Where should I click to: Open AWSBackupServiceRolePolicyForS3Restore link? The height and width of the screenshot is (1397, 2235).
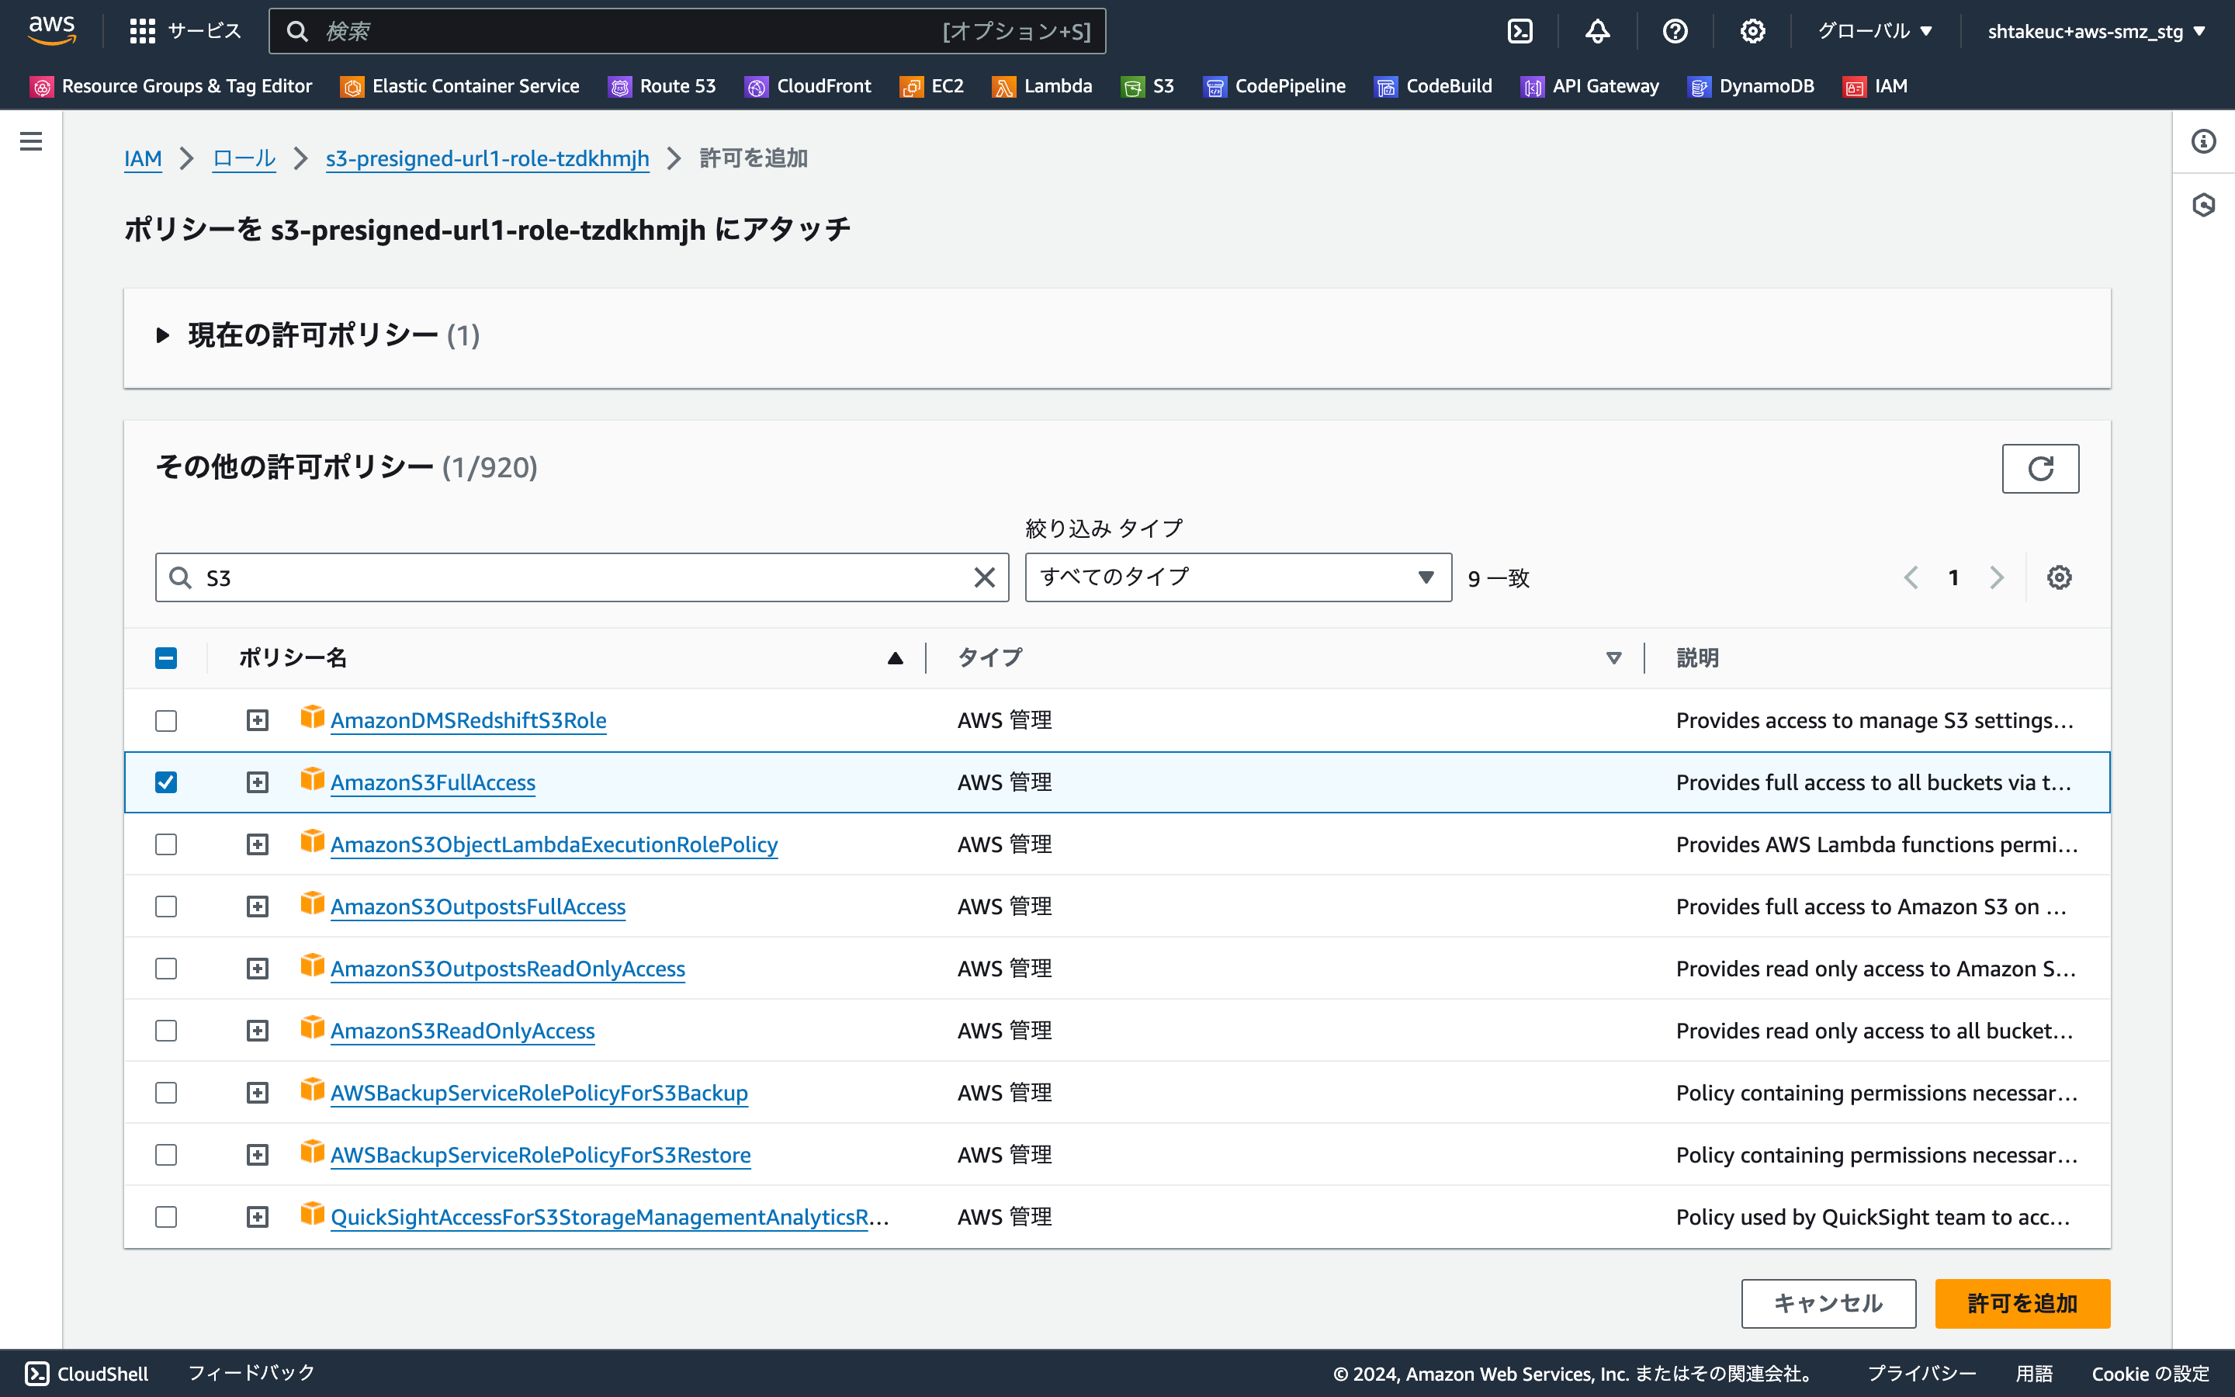(540, 1155)
